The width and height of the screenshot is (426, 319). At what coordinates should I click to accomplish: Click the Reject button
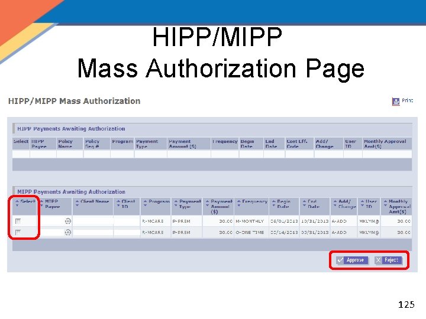tap(388, 260)
